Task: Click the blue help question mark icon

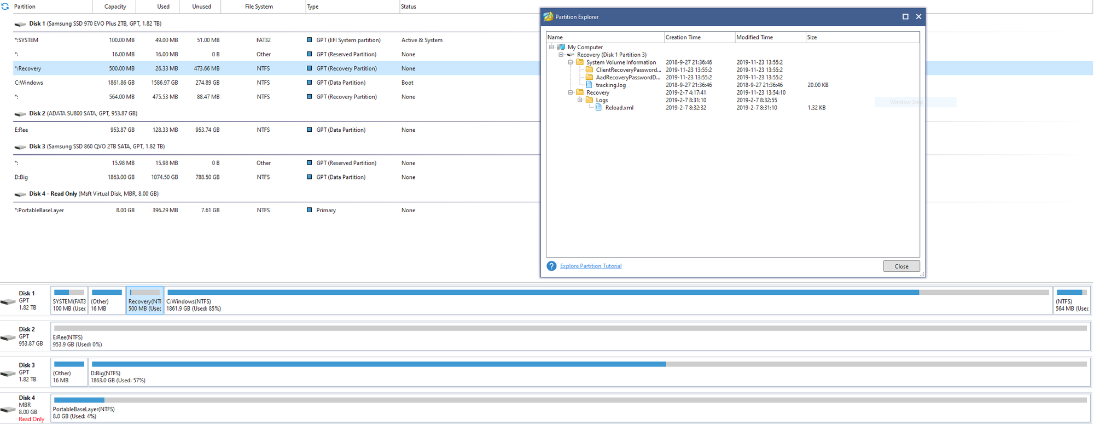Action: click(x=551, y=266)
